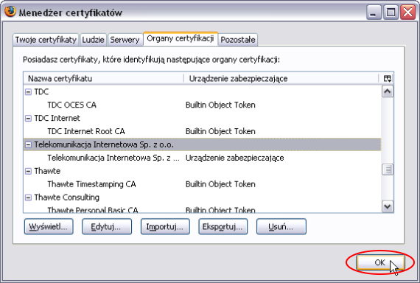Confirm with the OK button
This screenshot has height=283, width=420.
[x=379, y=262]
